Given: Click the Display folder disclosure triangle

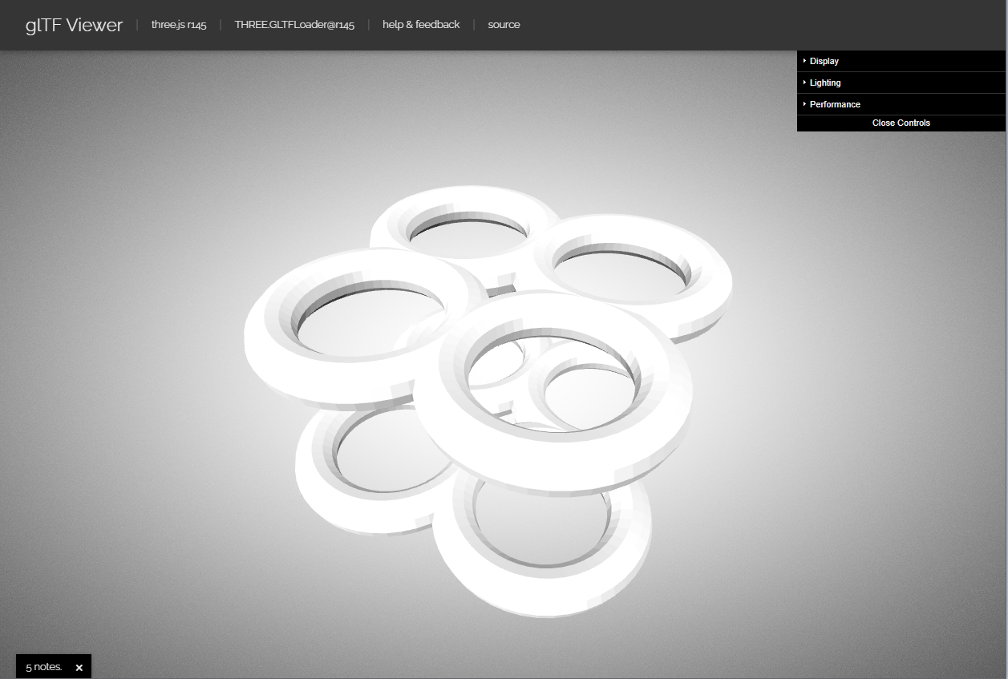Looking at the screenshot, I should (x=804, y=61).
